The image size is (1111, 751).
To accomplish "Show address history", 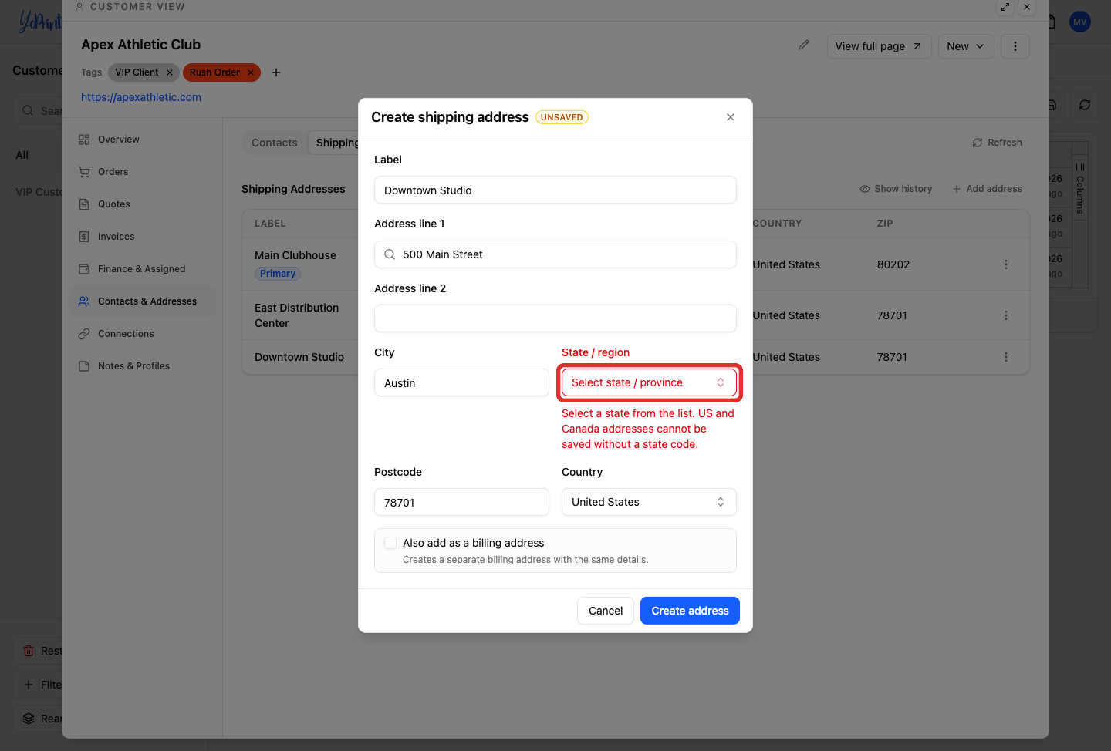I will pyautogui.click(x=896, y=189).
